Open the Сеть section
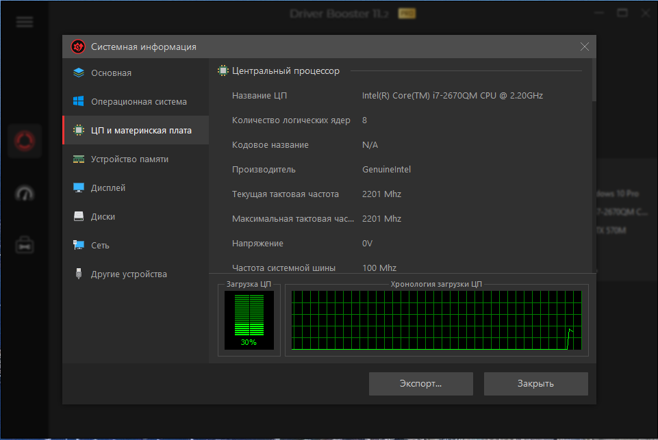Screen dimensions: 658x440 [136, 246]
